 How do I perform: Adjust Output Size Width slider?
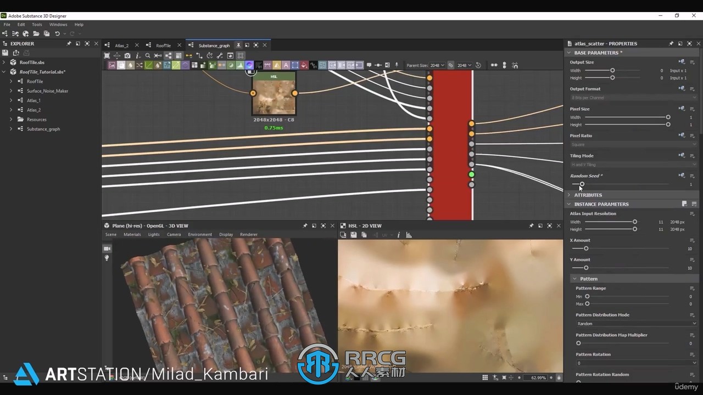[612, 70]
